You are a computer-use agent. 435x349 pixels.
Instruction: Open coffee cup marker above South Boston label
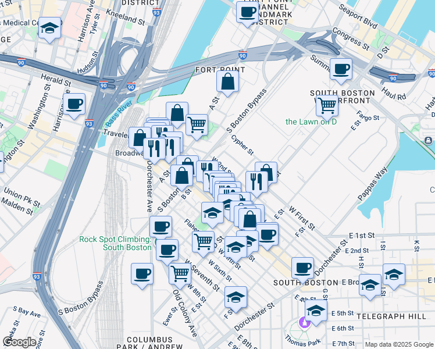click(302, 268)
